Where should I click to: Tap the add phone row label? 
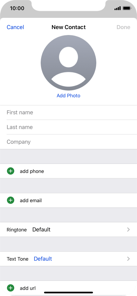point(32,171)
